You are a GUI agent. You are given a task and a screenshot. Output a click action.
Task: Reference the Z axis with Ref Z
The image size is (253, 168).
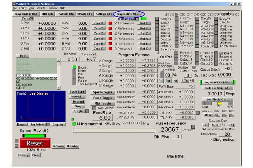coord(144,33)
